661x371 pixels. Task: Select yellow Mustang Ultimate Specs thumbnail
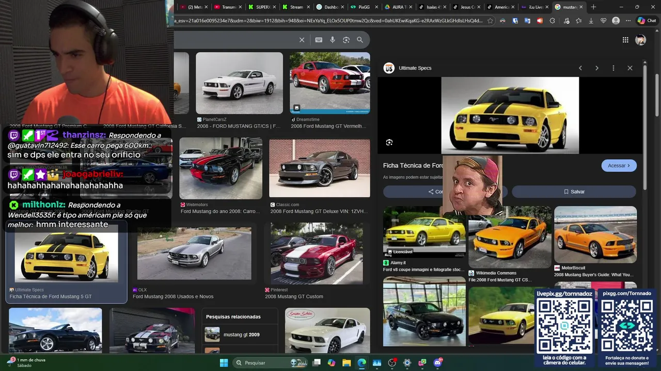coord(66,257)
